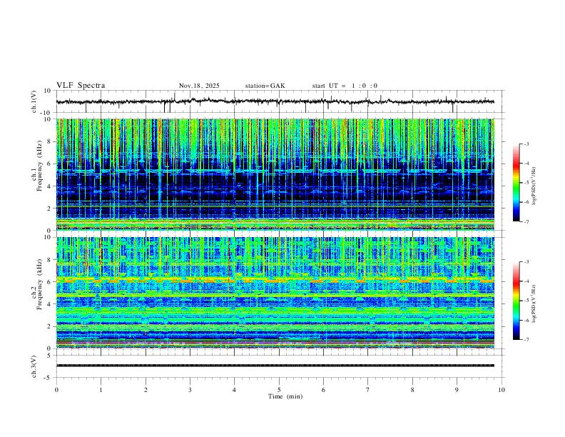Select the date "Nov.18, 2025"
The height and width of the screenshot is (437, 565).
click(199, 86)
